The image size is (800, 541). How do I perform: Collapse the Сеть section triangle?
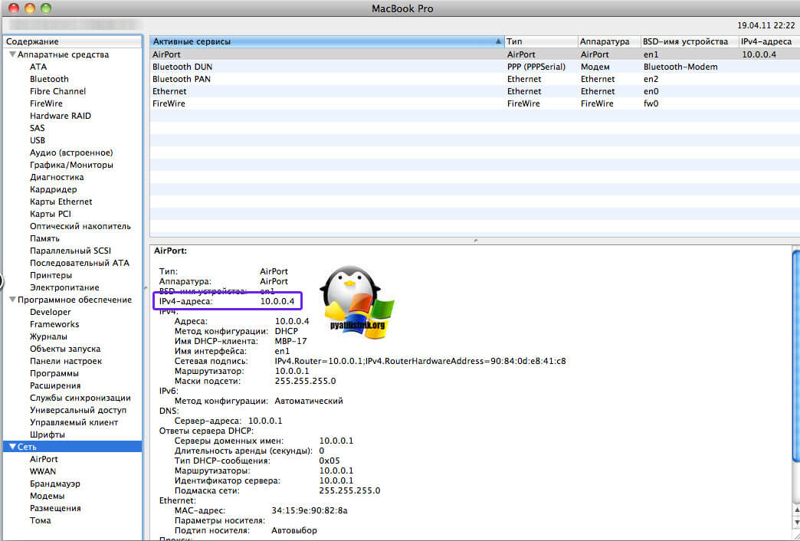(x=12, y=447)
